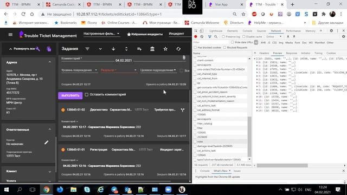This screenshot has width=347, height=195.
Task: Click the expand/collapse vertical arrows icon in Задания
Action: (126, 49)
